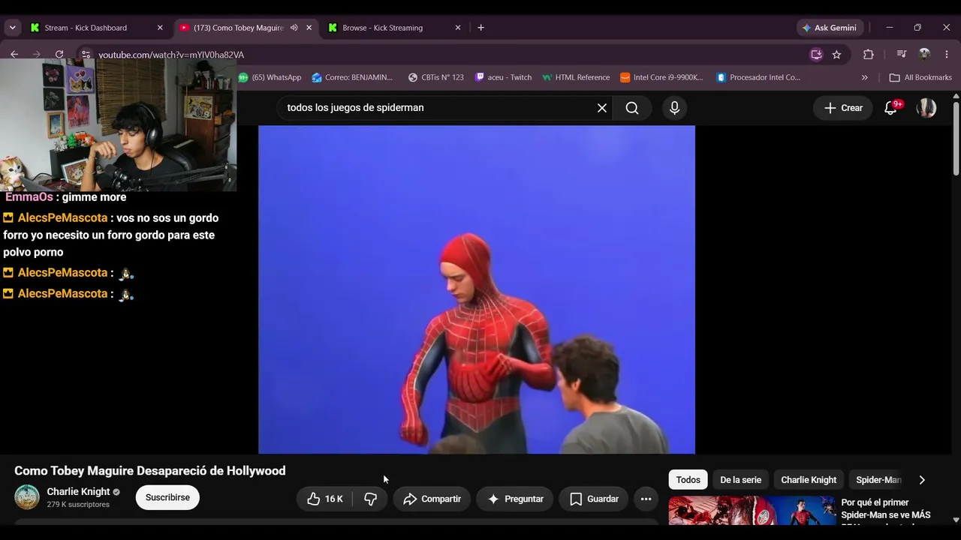Dislike the video
Image resolution: width=961 pixels, height=540 pixels.
[x=370, y=499]
